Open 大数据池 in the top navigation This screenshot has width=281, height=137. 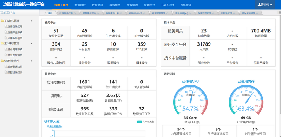132,5
